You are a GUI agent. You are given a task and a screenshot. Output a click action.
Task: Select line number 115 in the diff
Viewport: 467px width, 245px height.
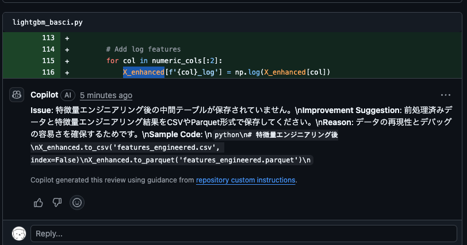point(48,61)
